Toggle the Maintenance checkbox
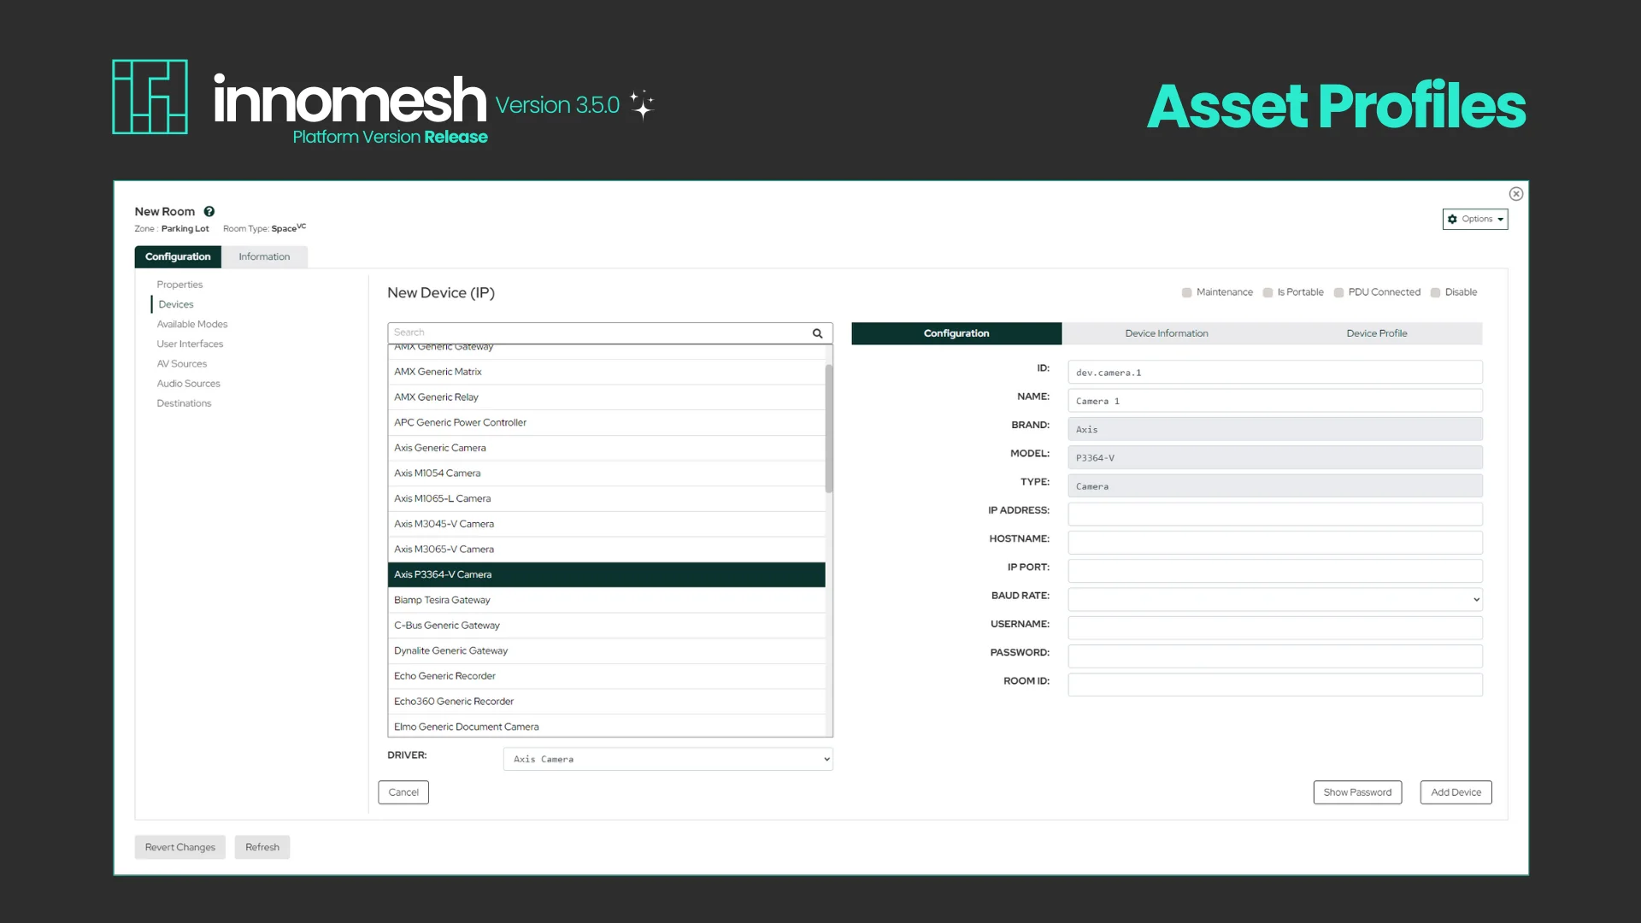Image resolution: width=1641 pixels, height=923 pixels. coord(1186,293)
